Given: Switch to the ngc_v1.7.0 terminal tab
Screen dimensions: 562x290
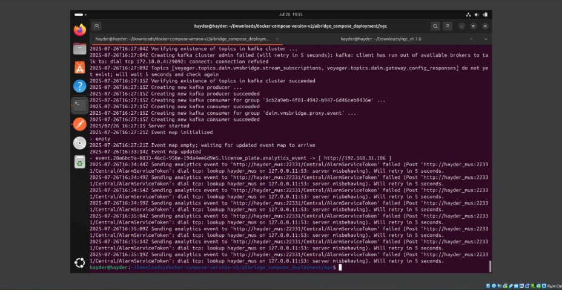Looking at the screenshot, I should pos(380,39).
